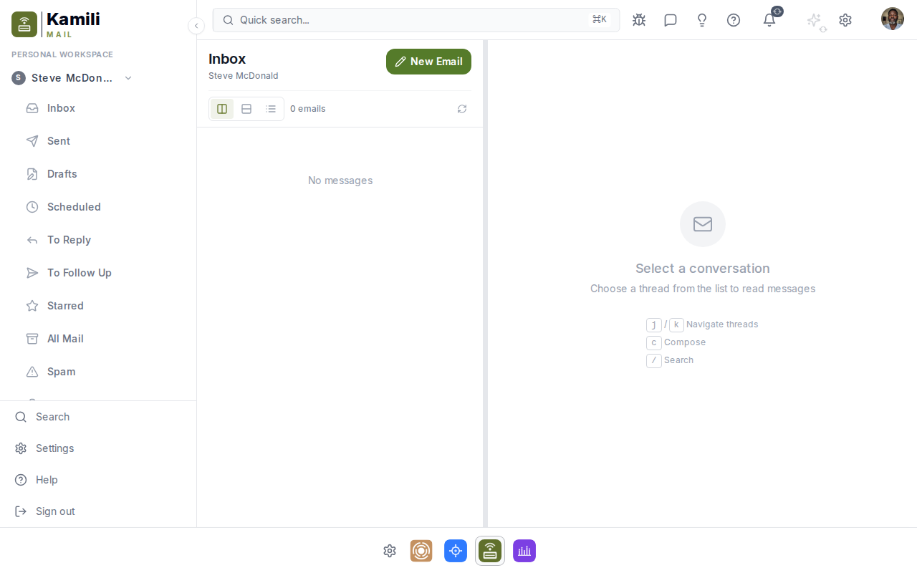
Task: Switch to split row view
Action: (246, 109)
